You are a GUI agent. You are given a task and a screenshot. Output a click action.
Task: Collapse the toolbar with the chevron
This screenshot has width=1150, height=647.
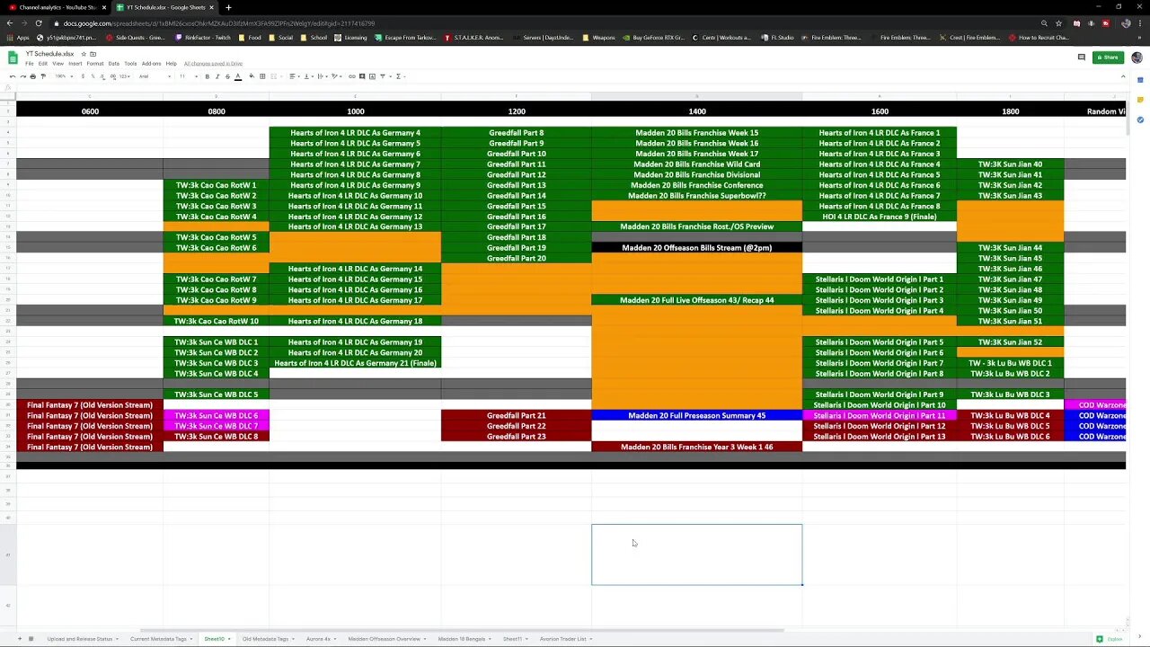point(1123,76)
